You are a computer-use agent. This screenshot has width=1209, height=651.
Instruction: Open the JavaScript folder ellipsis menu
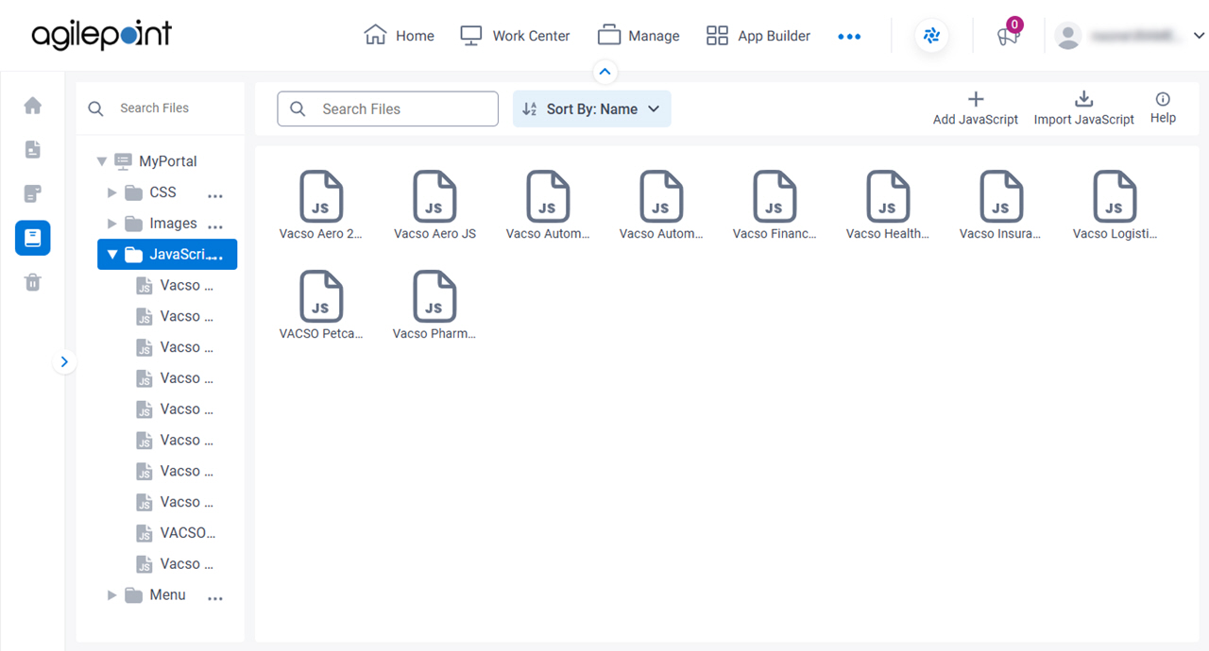tap(216, 258)
